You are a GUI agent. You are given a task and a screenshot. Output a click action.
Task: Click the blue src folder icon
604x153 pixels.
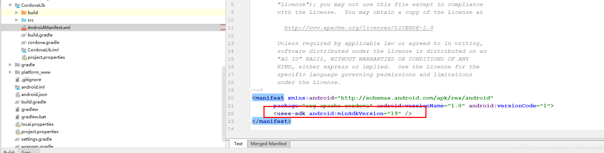tap(24, 20)
